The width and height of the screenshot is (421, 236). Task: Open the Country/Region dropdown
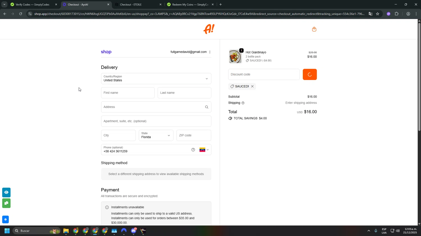pos(156,79)
